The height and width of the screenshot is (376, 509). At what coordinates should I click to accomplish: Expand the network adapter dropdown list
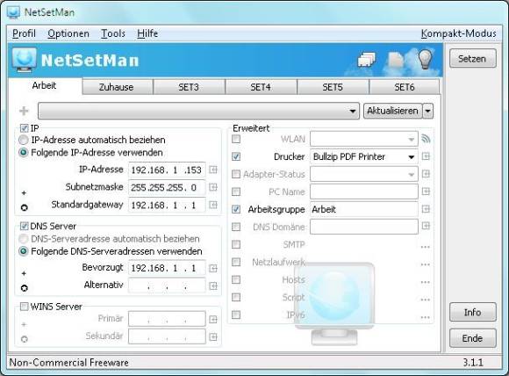pos(198,112)
